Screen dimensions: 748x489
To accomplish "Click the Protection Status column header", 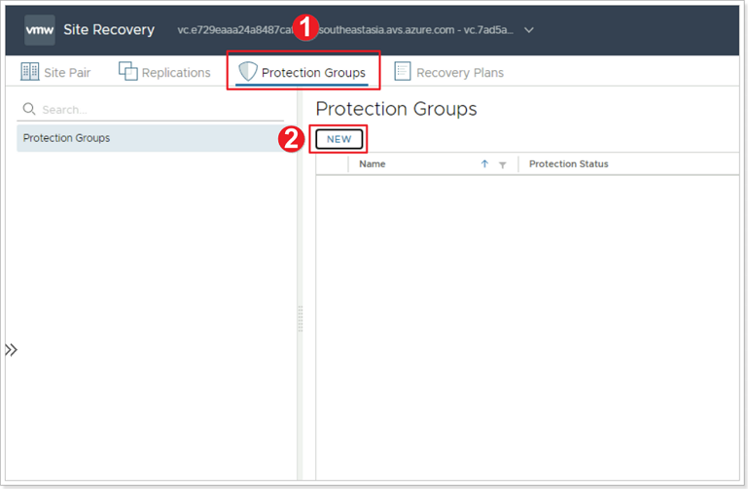I will (569, 164).
